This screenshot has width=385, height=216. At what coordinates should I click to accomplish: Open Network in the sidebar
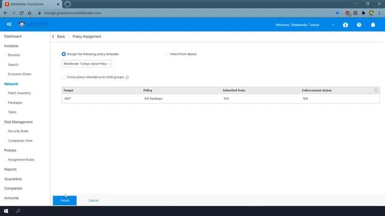point(11,84)
